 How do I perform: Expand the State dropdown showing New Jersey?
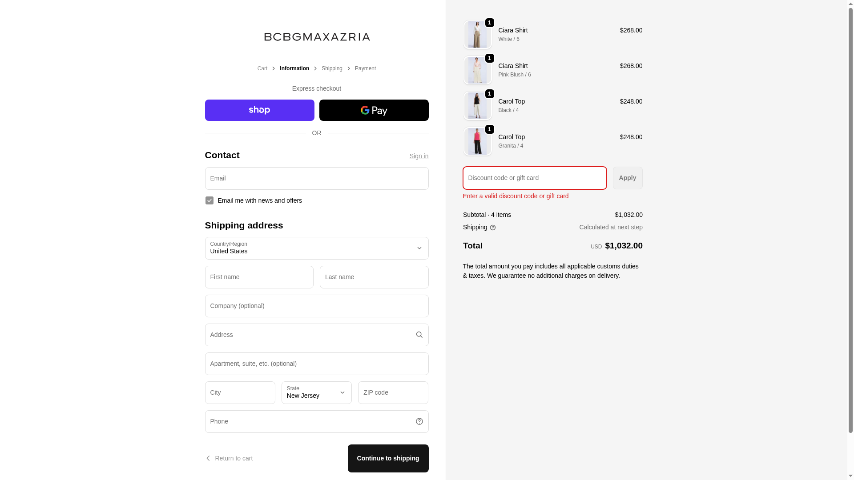316,392
